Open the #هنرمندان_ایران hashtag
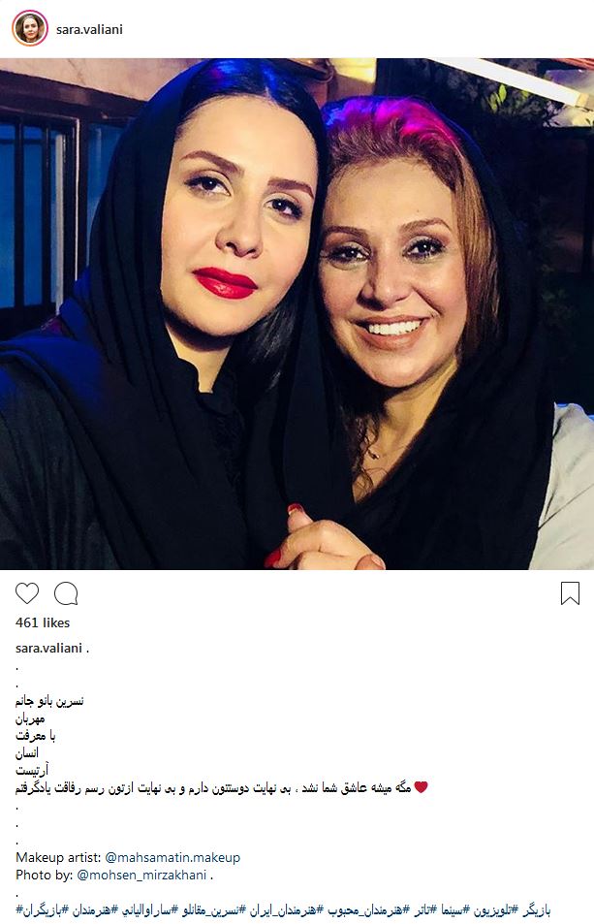Viewport: 594px width, 924px height. pyautogui.click(x=285, y=910)
